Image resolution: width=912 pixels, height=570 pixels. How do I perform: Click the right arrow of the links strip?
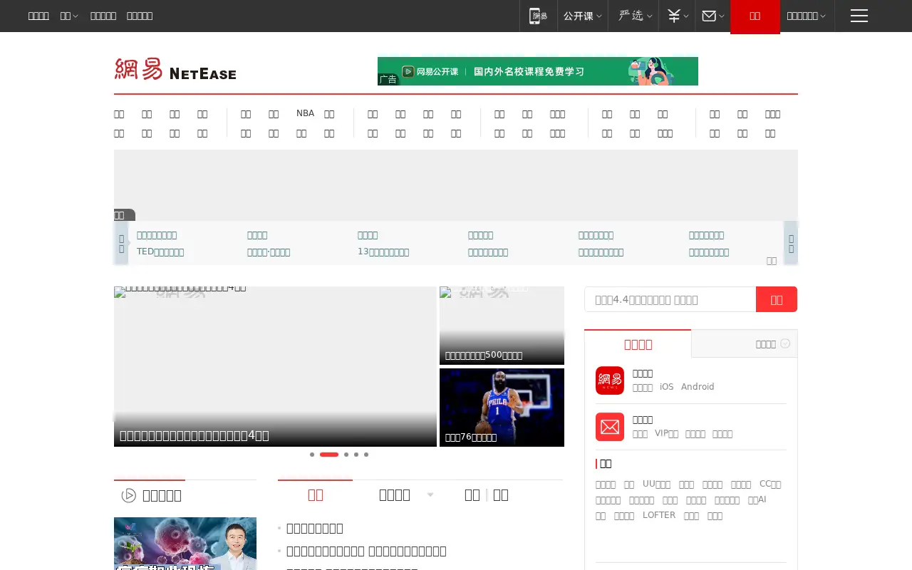point(791,243)
